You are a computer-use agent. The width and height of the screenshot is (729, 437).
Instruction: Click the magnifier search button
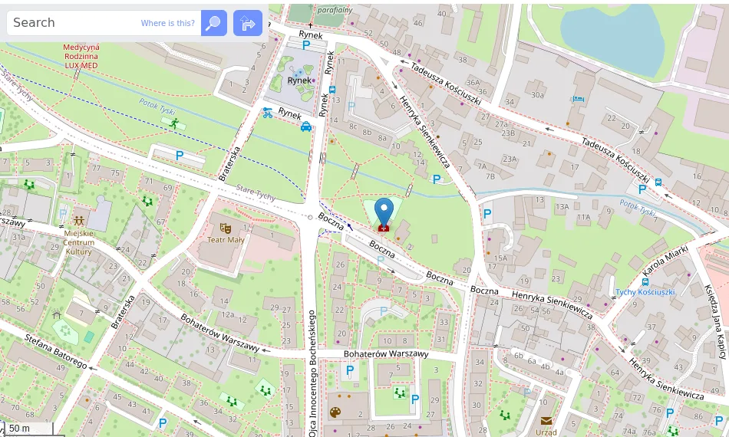214,23
